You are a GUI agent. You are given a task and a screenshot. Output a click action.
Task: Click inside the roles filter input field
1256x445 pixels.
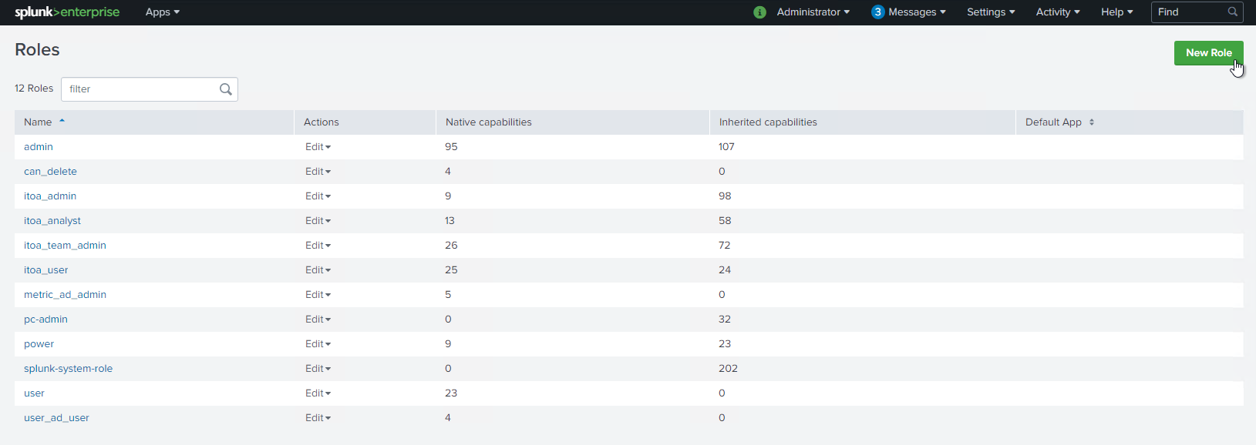(131, 89)
